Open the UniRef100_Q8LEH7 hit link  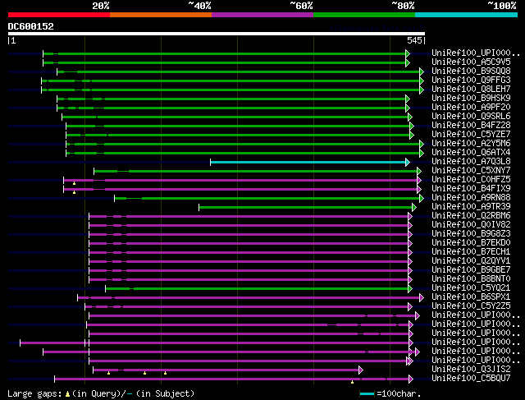point(471,89)
